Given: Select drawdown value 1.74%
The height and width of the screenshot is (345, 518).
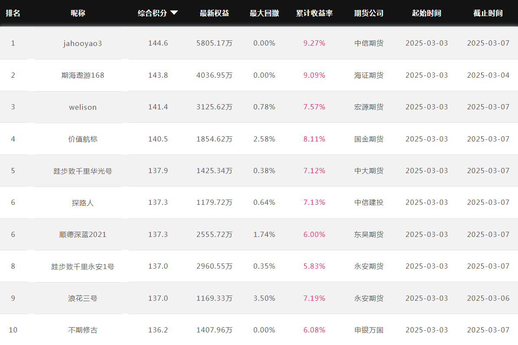Looking at the screenshot, I should pyautogui.click(x=264, y=234).
